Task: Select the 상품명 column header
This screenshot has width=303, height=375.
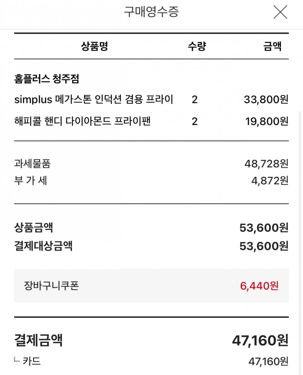Action: [x=94, y=46]
